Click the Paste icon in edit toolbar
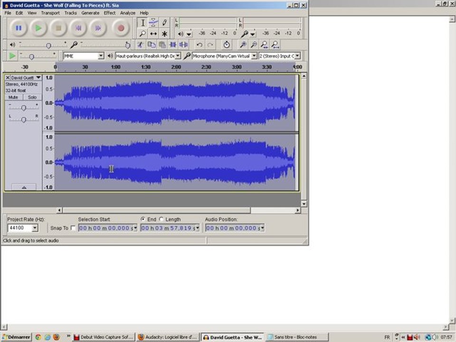 (x=162, y=45)
